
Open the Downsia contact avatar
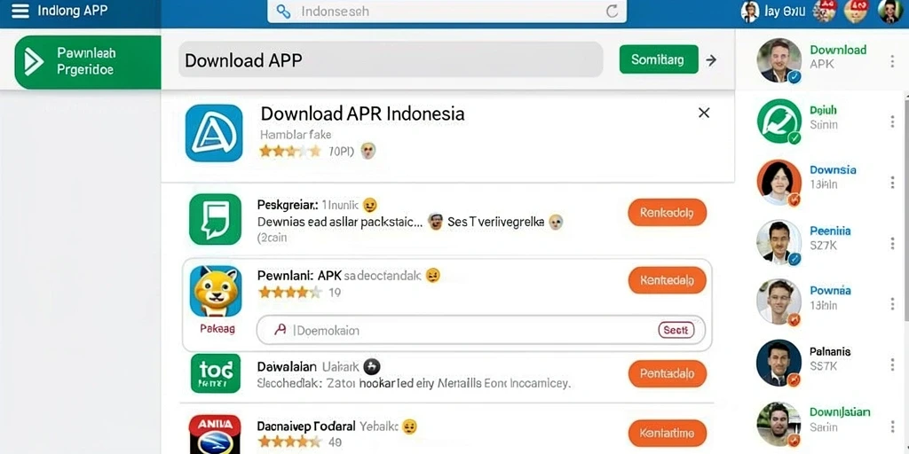(x=779, y=182)
